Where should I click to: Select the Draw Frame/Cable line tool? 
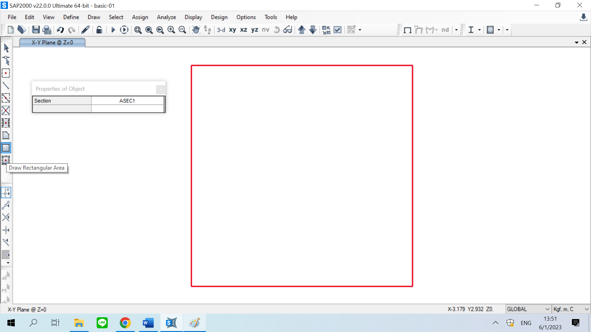[x=6, y=85]
